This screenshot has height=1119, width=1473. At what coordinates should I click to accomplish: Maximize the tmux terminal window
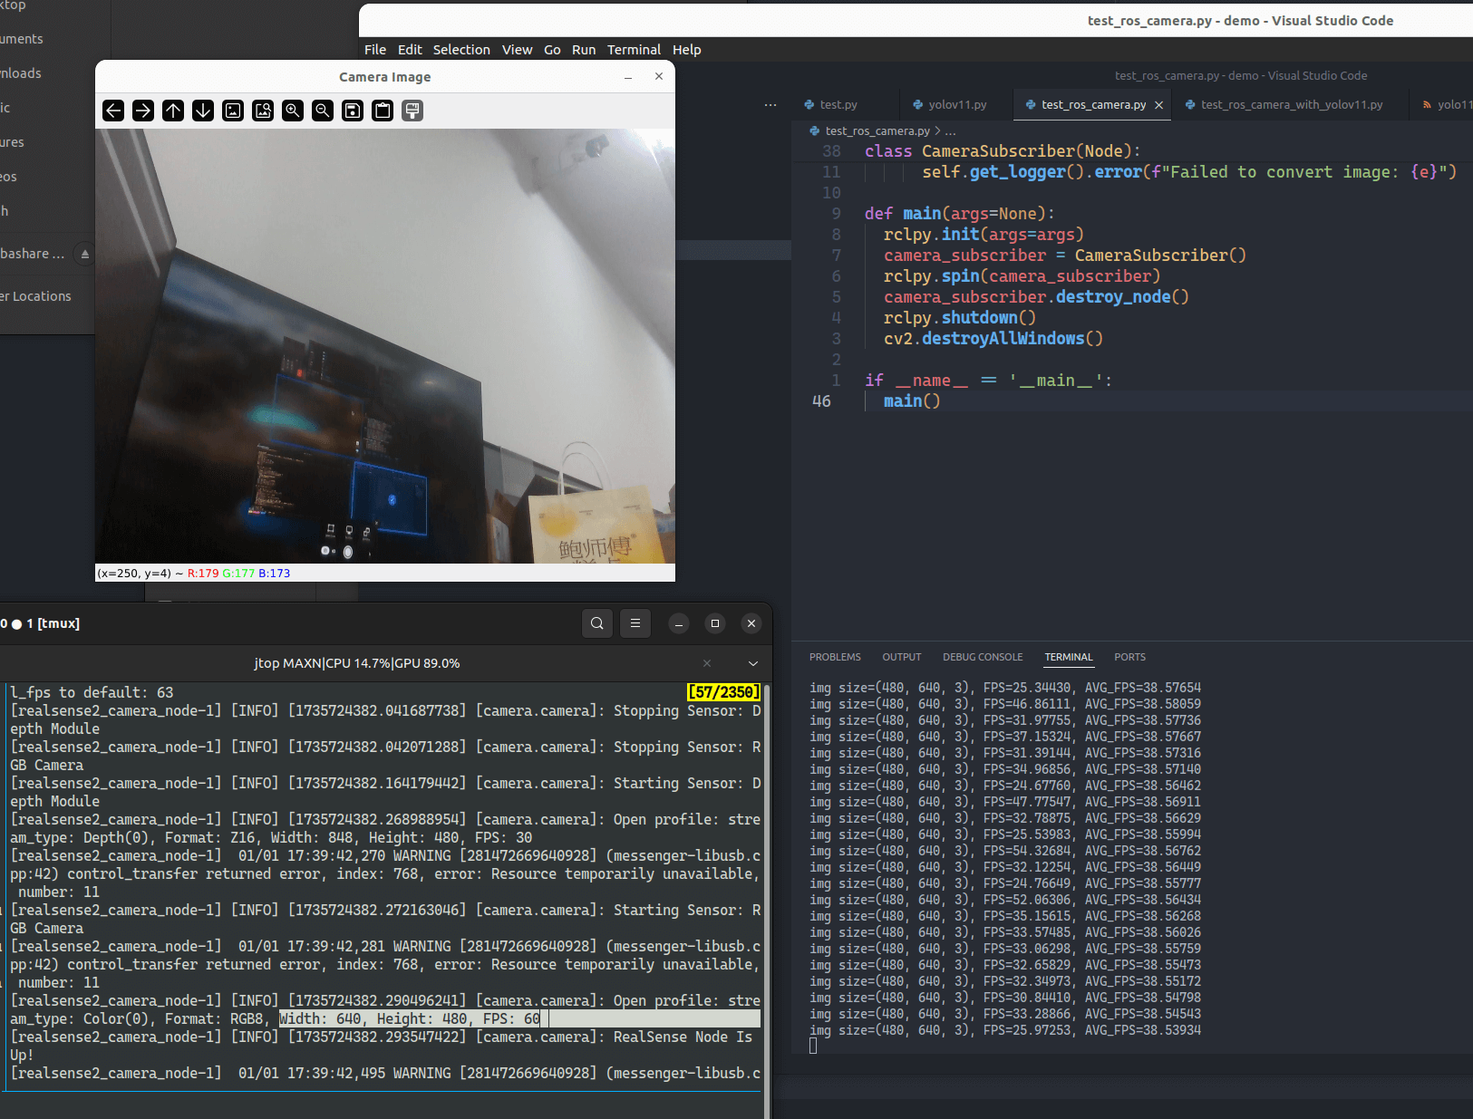pyautogui.click(x=715, y=623)
